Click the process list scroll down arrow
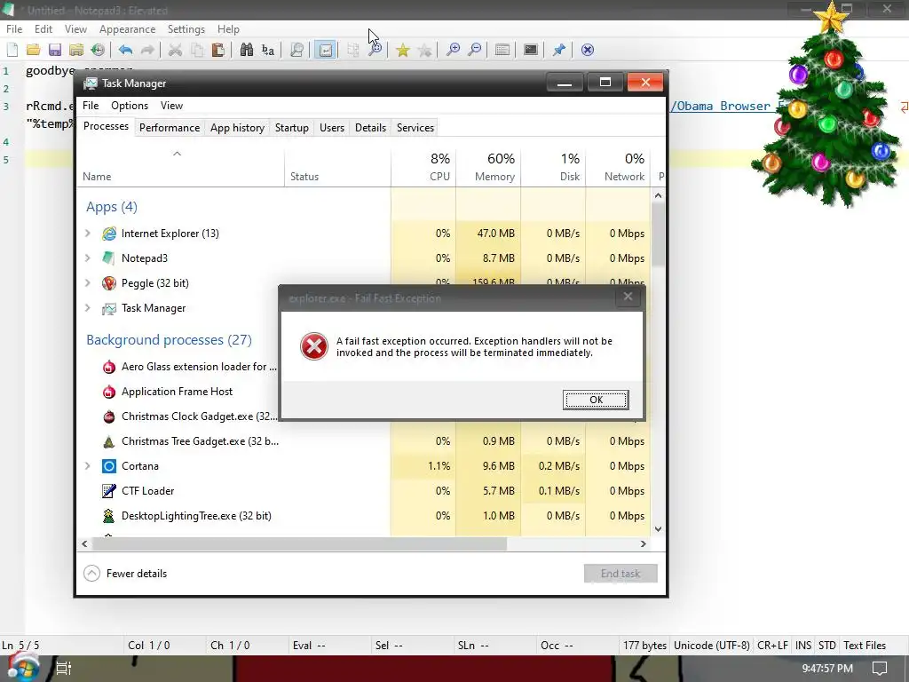The height and width of the screenshot is (682, 909). point(658,529)
